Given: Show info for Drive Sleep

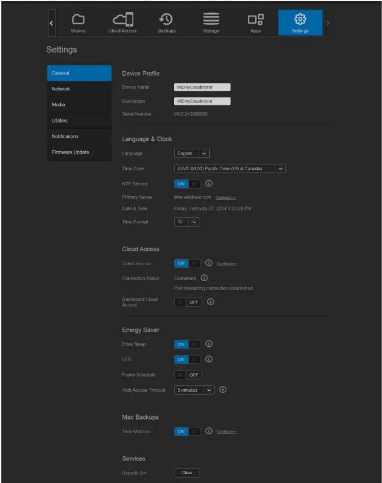Looking at the screenshot, I should point(209,344).
